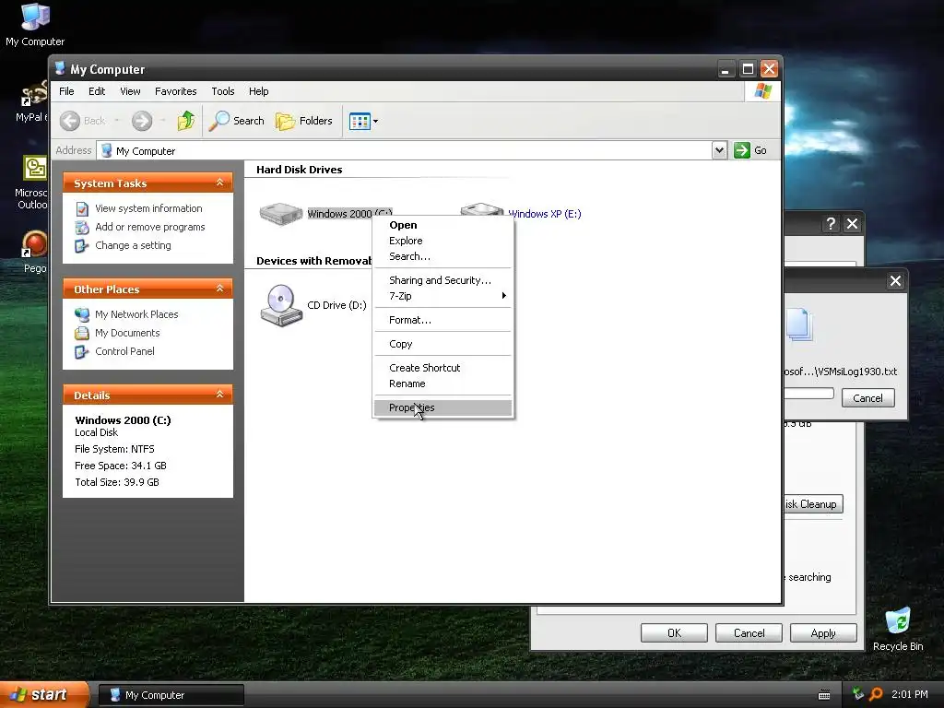Viewport: 944px width, 708px height.
Task: Collapse the Details panel
Action: pos(219,395)
